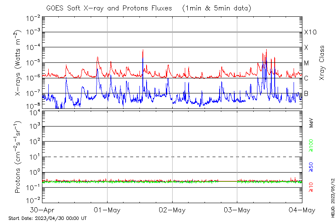
Task: Click the 03-May date tick label
Action: click(x=237, y=210)
